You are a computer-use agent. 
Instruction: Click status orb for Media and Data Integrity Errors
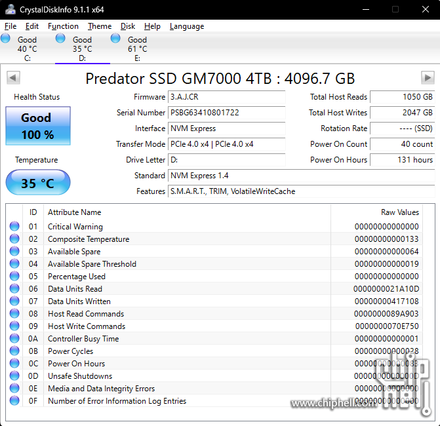(x=14, y=388)
